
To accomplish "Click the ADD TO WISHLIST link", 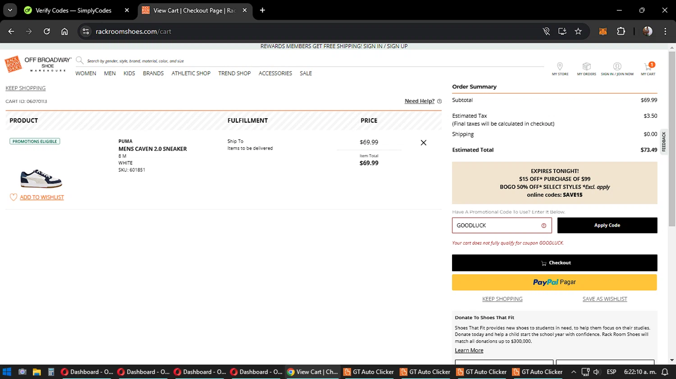I will tap(42, 197).
